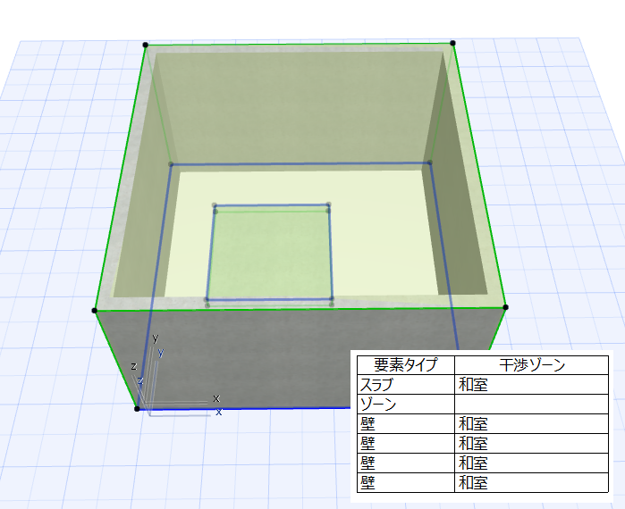Click the black hotspot at back-right top corner
This screenshot has height=509, width=625.
pyautogui.click(x=452, y=43)
